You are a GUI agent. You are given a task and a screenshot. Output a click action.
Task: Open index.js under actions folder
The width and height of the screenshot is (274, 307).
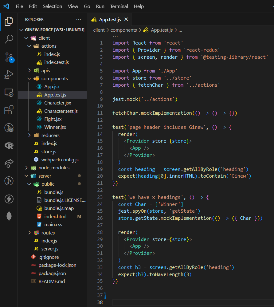click(52, 54)
